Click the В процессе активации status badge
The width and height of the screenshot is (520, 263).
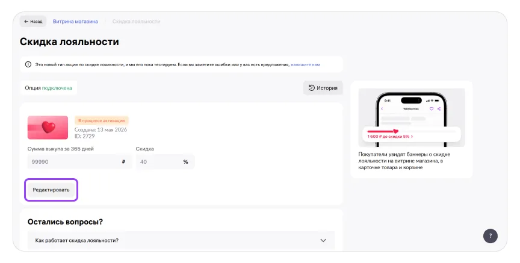[102, 120]
